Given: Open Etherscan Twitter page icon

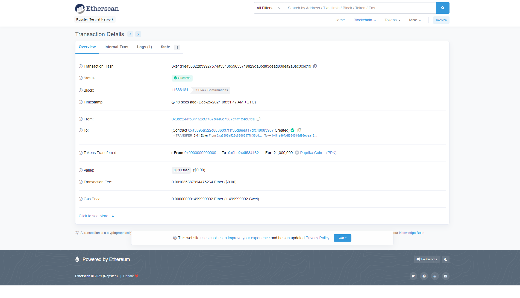Looking at the screenshot, I should (413, 276).
